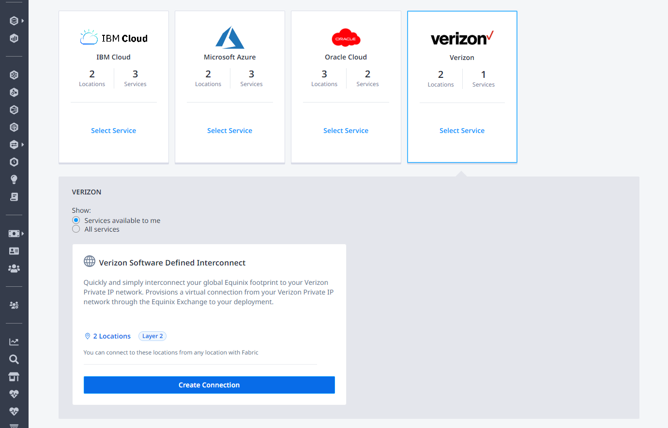Click the '2 Locations' count on Microsoft Azure
Image resolution: width=668 pixels, height=428 pixels.
(208, 78)
